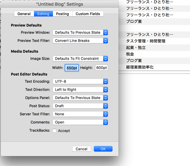Open the Comments dropdown

pyautogui.click(x=80, y=122)
